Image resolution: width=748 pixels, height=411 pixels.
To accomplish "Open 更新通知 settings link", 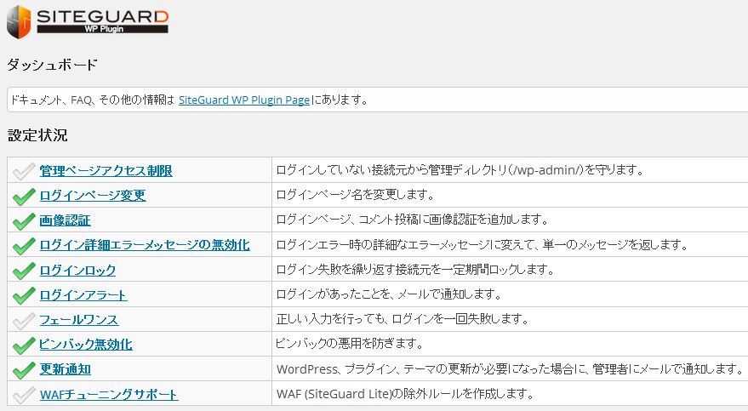I will (65, 369).
